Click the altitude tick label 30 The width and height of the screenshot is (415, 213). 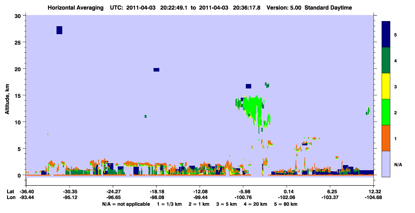click(x=19, y=16)
